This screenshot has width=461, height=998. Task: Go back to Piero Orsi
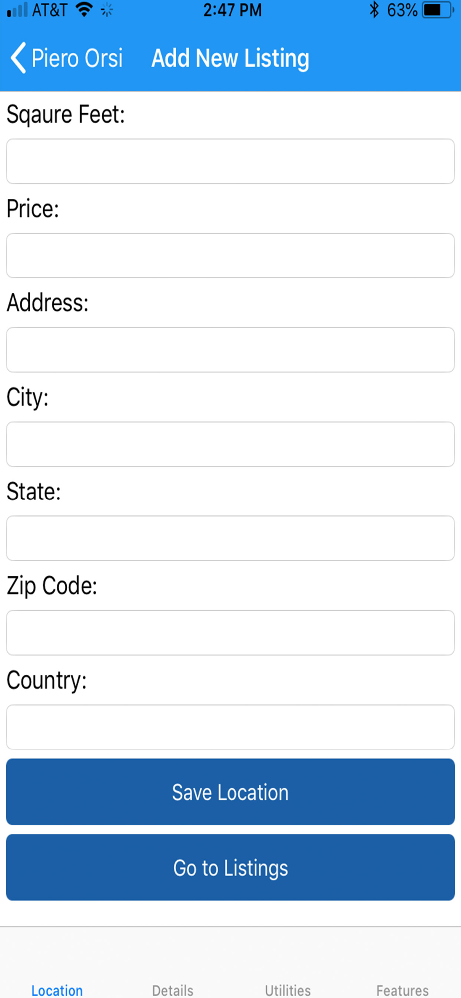[67, 58]
